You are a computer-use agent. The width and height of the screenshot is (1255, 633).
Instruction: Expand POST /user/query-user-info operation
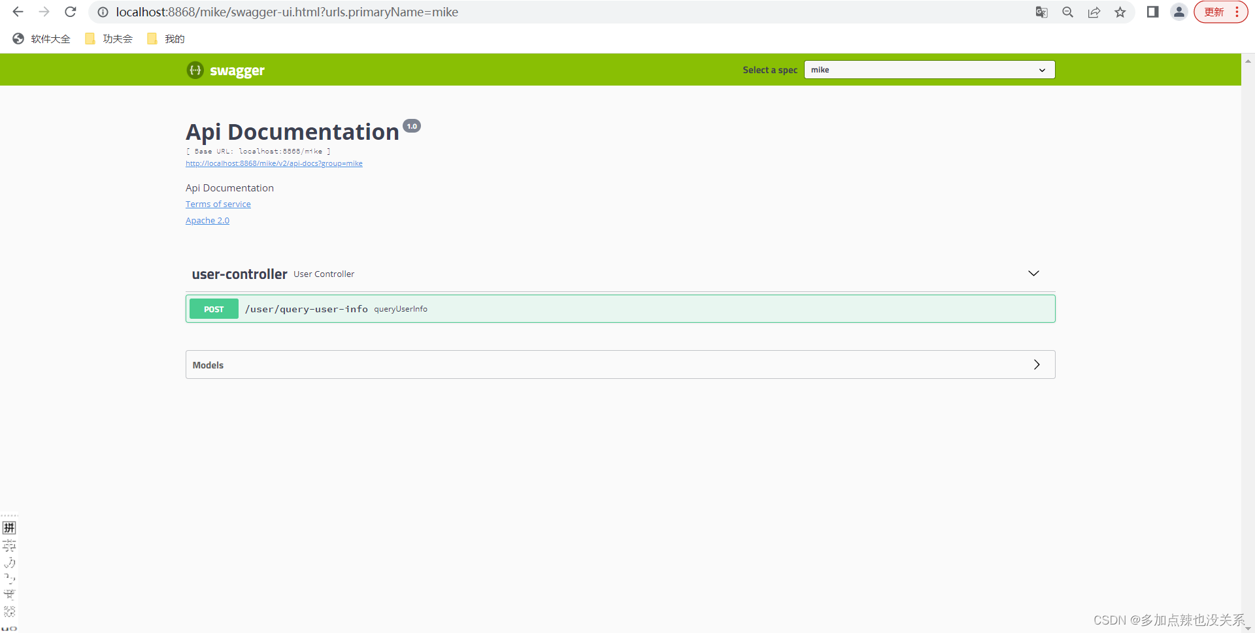tap(620, 309)
